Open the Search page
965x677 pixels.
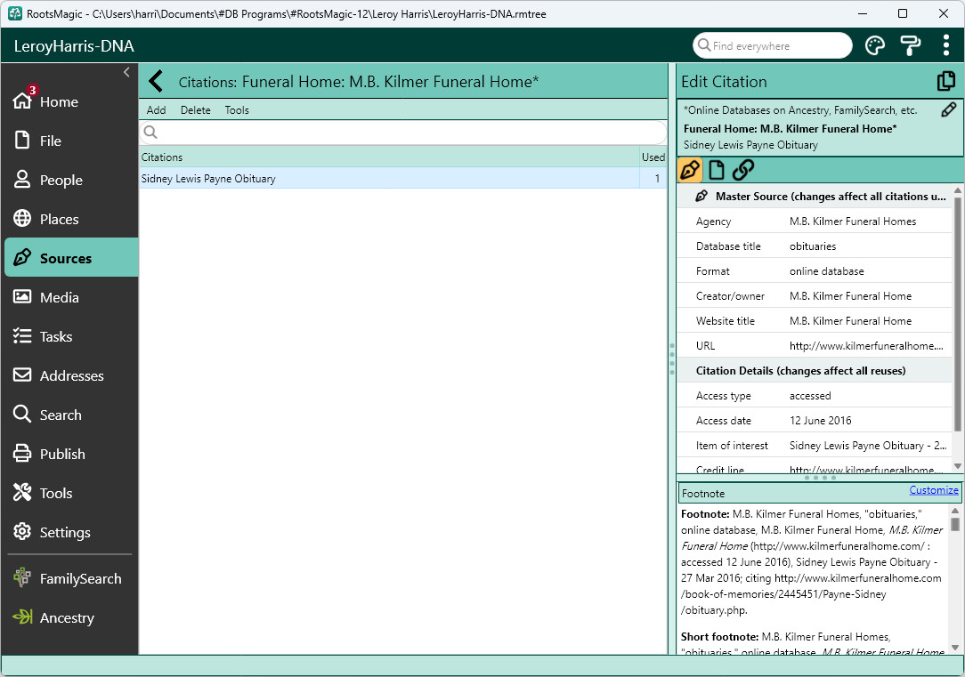(70, 415)
